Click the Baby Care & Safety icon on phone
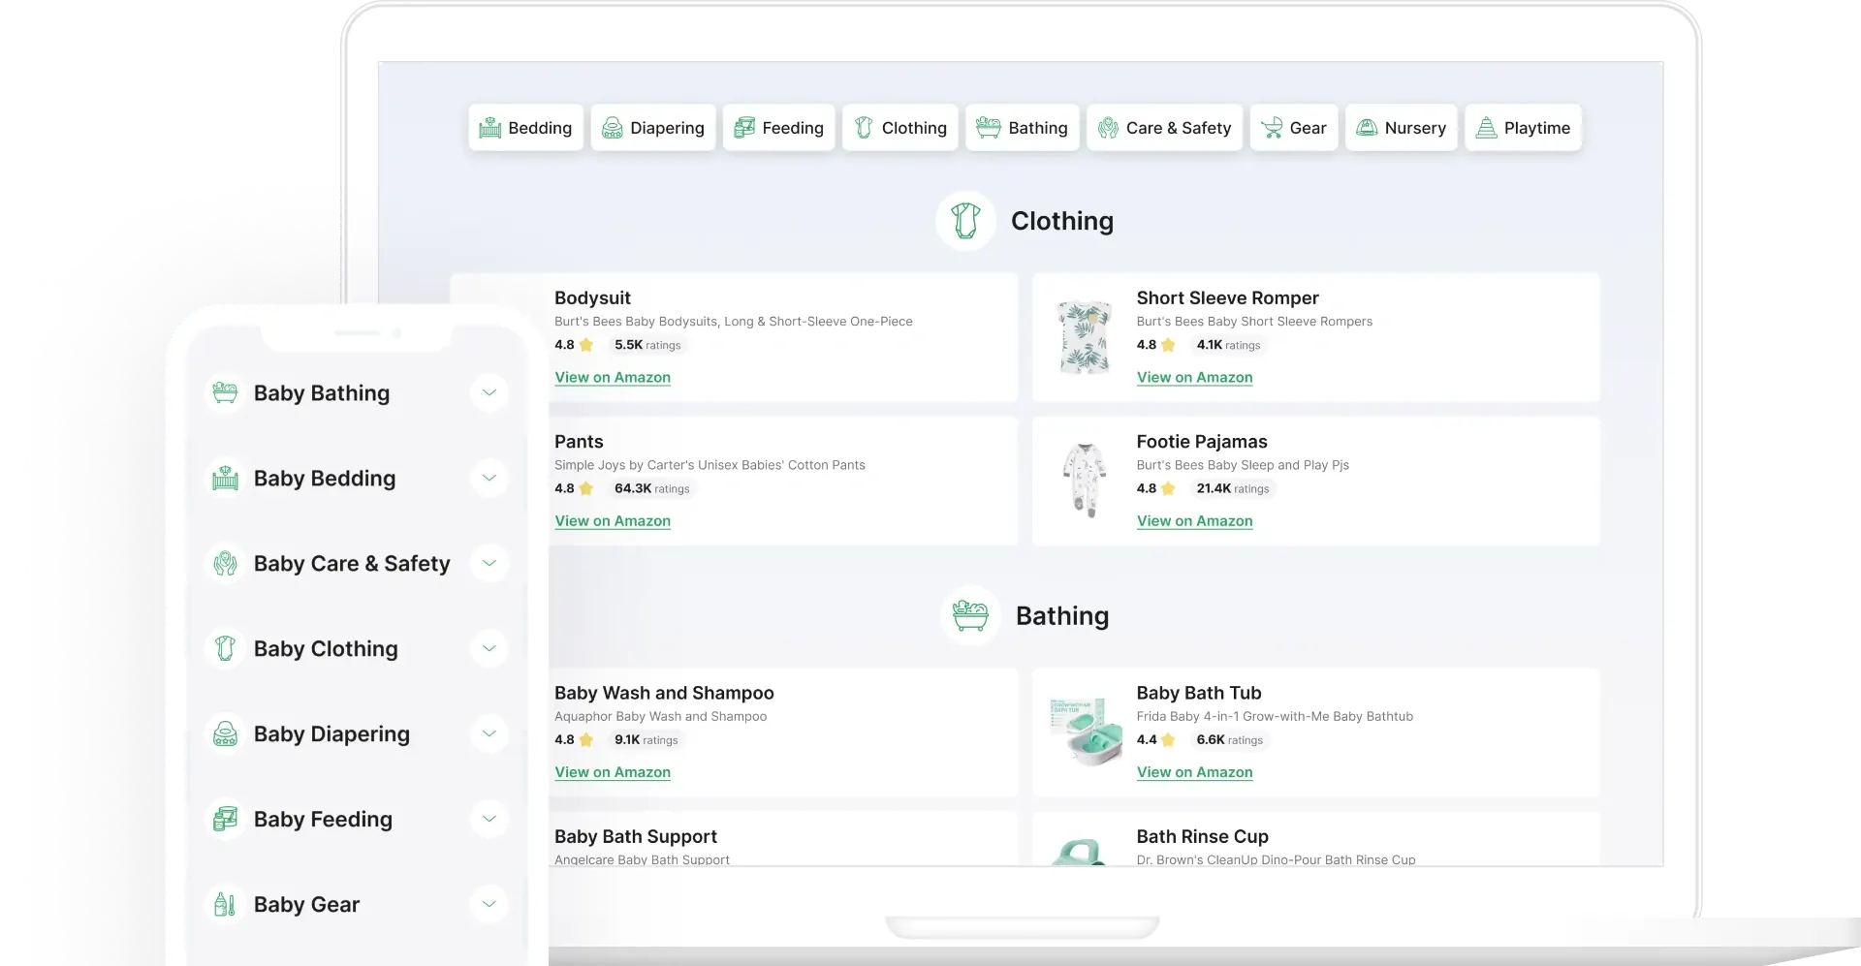1861x966 pixels. [225, 563]
